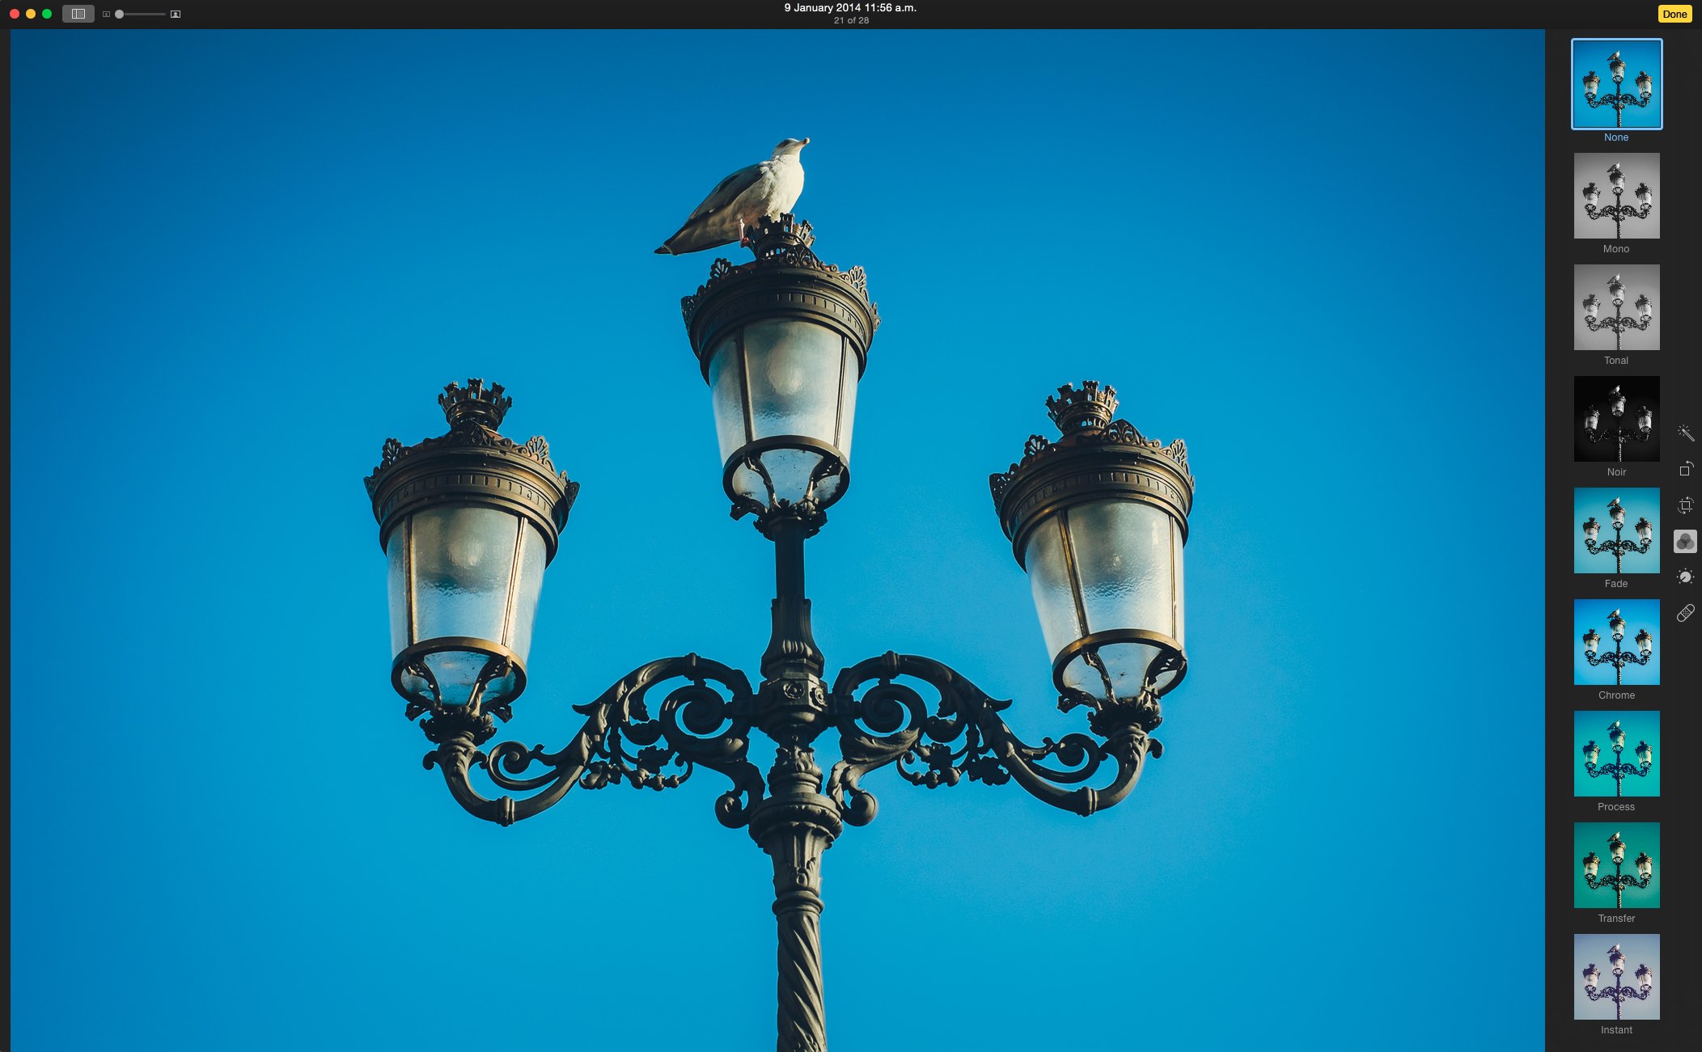Apply the Chrome filter thumbnail
Screen dimensions: 1702x1052
(1616, 642)
